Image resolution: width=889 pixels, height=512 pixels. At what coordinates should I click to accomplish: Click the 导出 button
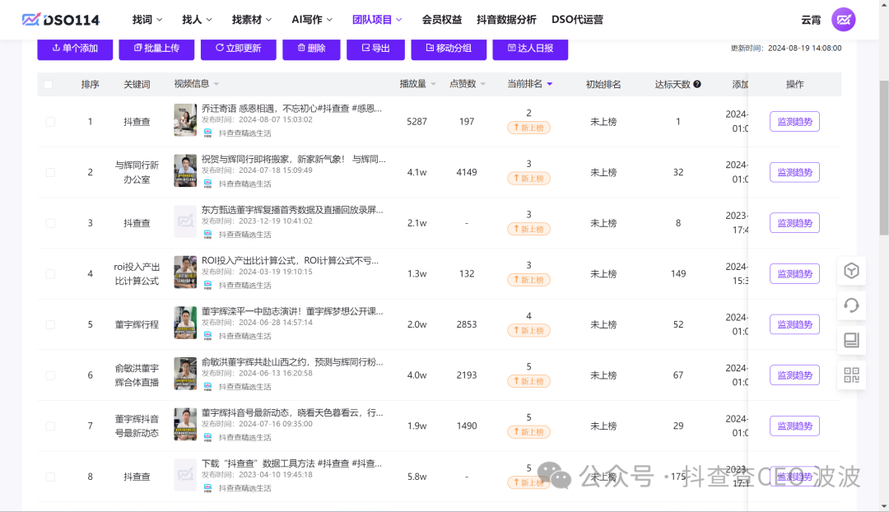click(x=375, y=49)
